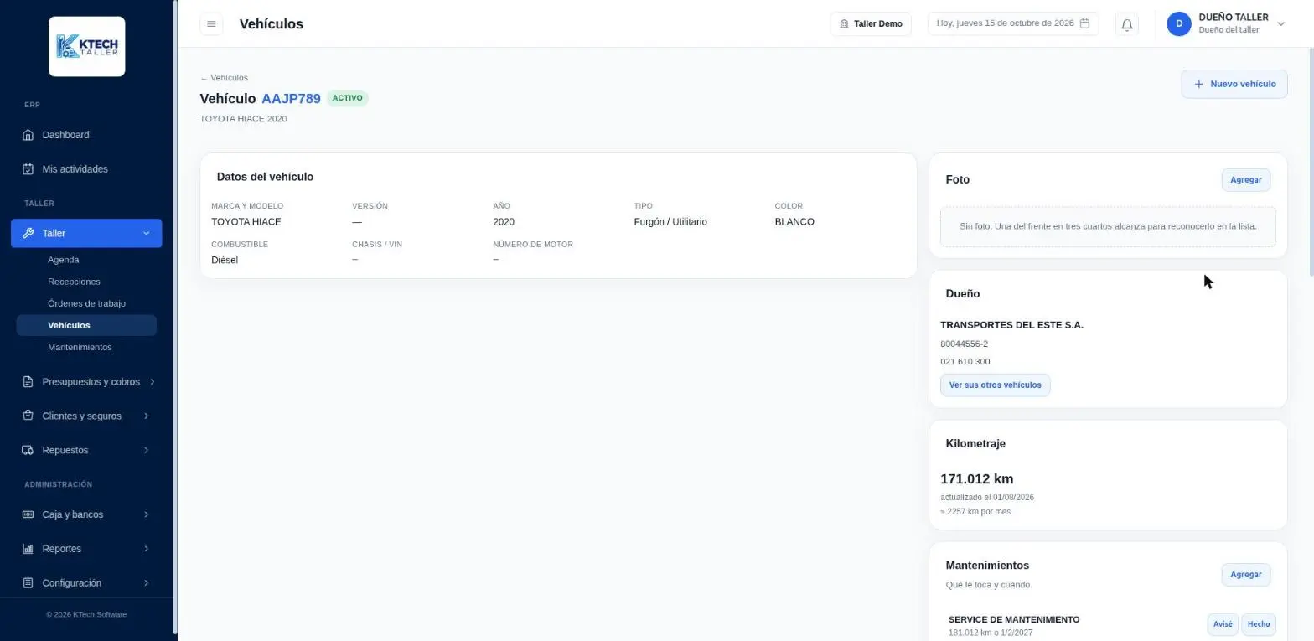The image size is (1314, 641).
Task: Expand the Presupuestos y cobros chevron
Action: 152,381
